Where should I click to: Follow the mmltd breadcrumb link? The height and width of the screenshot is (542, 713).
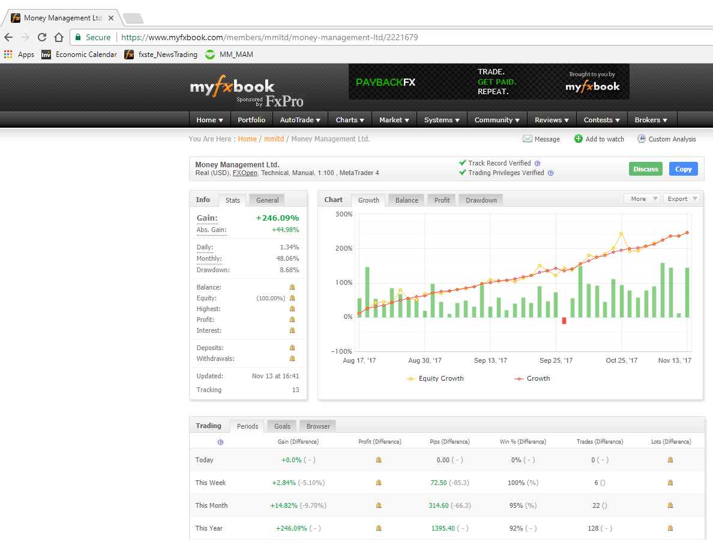274,139
